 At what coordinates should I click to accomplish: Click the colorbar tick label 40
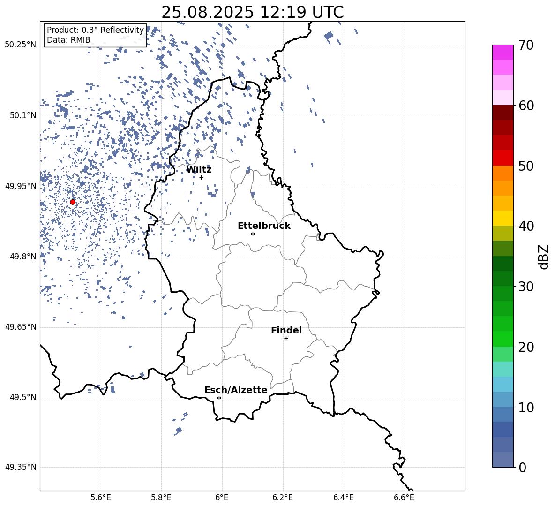[526, 226]
